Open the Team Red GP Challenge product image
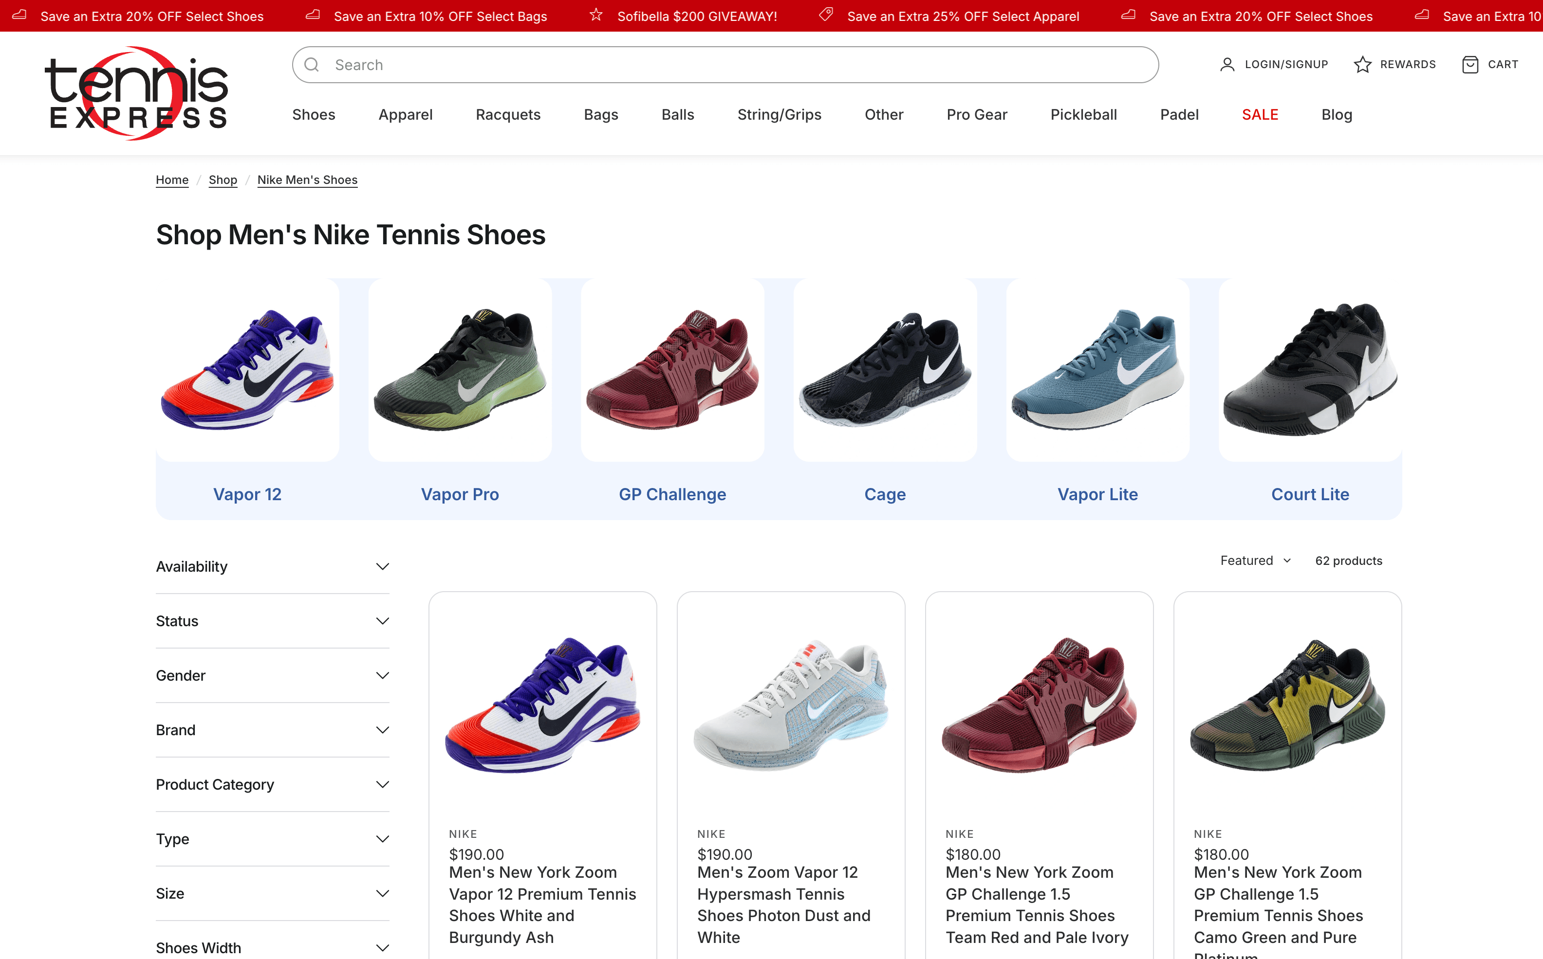1543x959 pixels. pos(1039,705)
